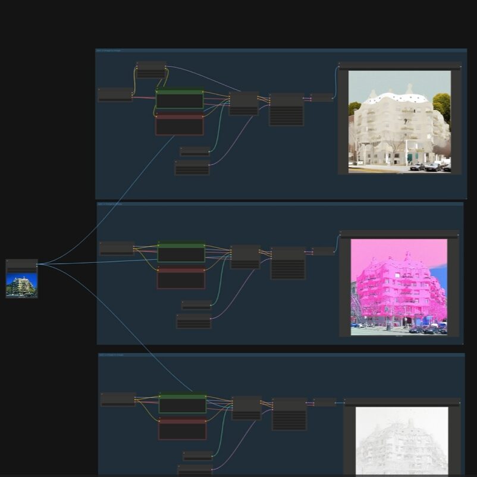
Task: Click the title bar of the middle group
Action: pyautogui.click(x=280, y=204)
